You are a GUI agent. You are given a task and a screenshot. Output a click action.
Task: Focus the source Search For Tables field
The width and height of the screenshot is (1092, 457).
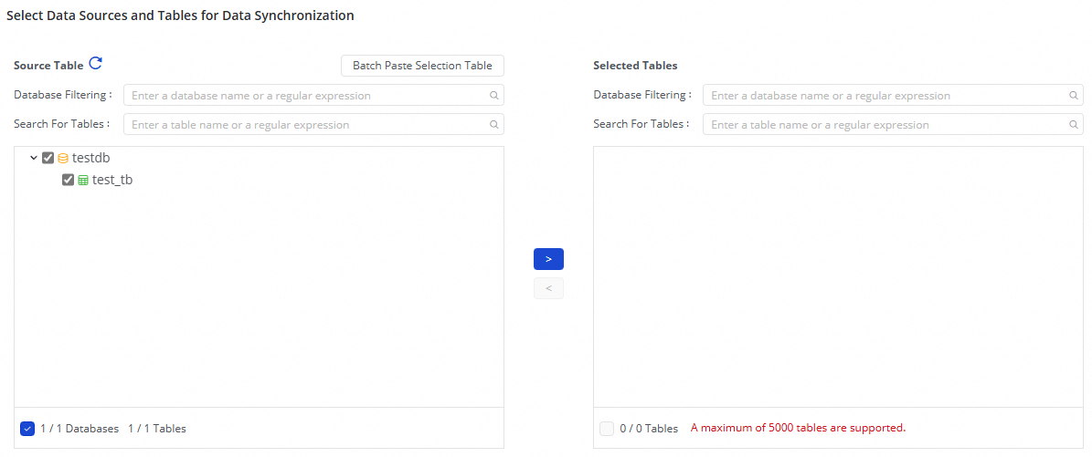306,124
